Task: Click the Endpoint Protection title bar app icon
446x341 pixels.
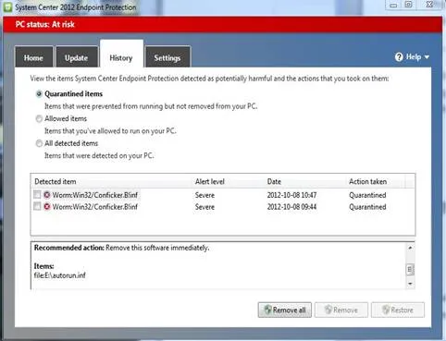Action: click(7, 7)
